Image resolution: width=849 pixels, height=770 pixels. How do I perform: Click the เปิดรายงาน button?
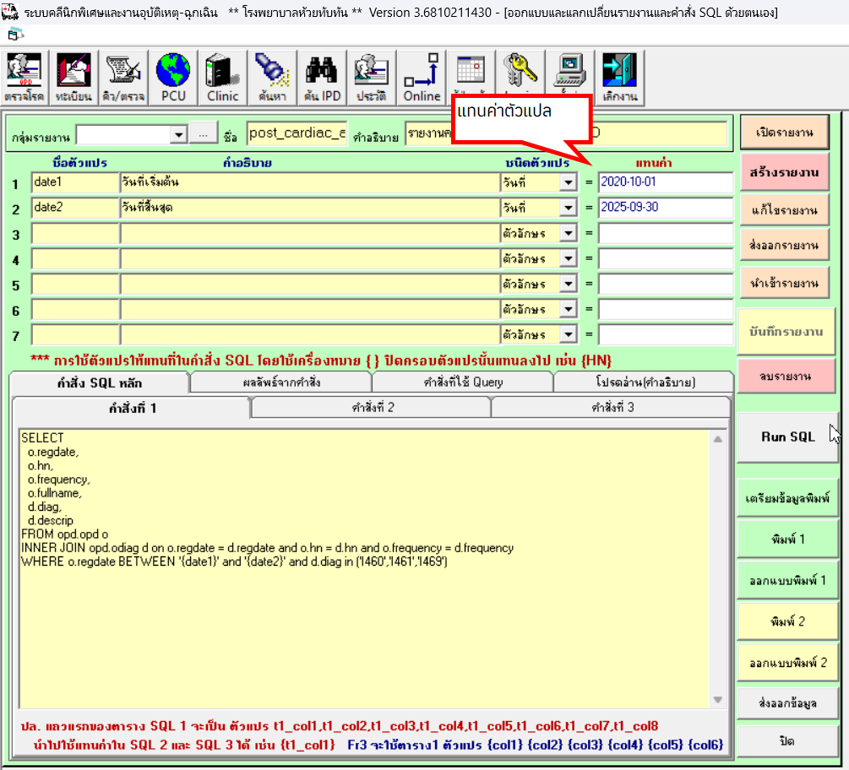(783, 133)
